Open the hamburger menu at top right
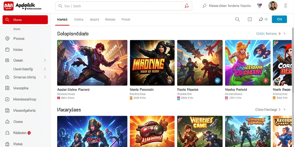Image resolution: width=294 pixels, height=147 pixels. 286,6
